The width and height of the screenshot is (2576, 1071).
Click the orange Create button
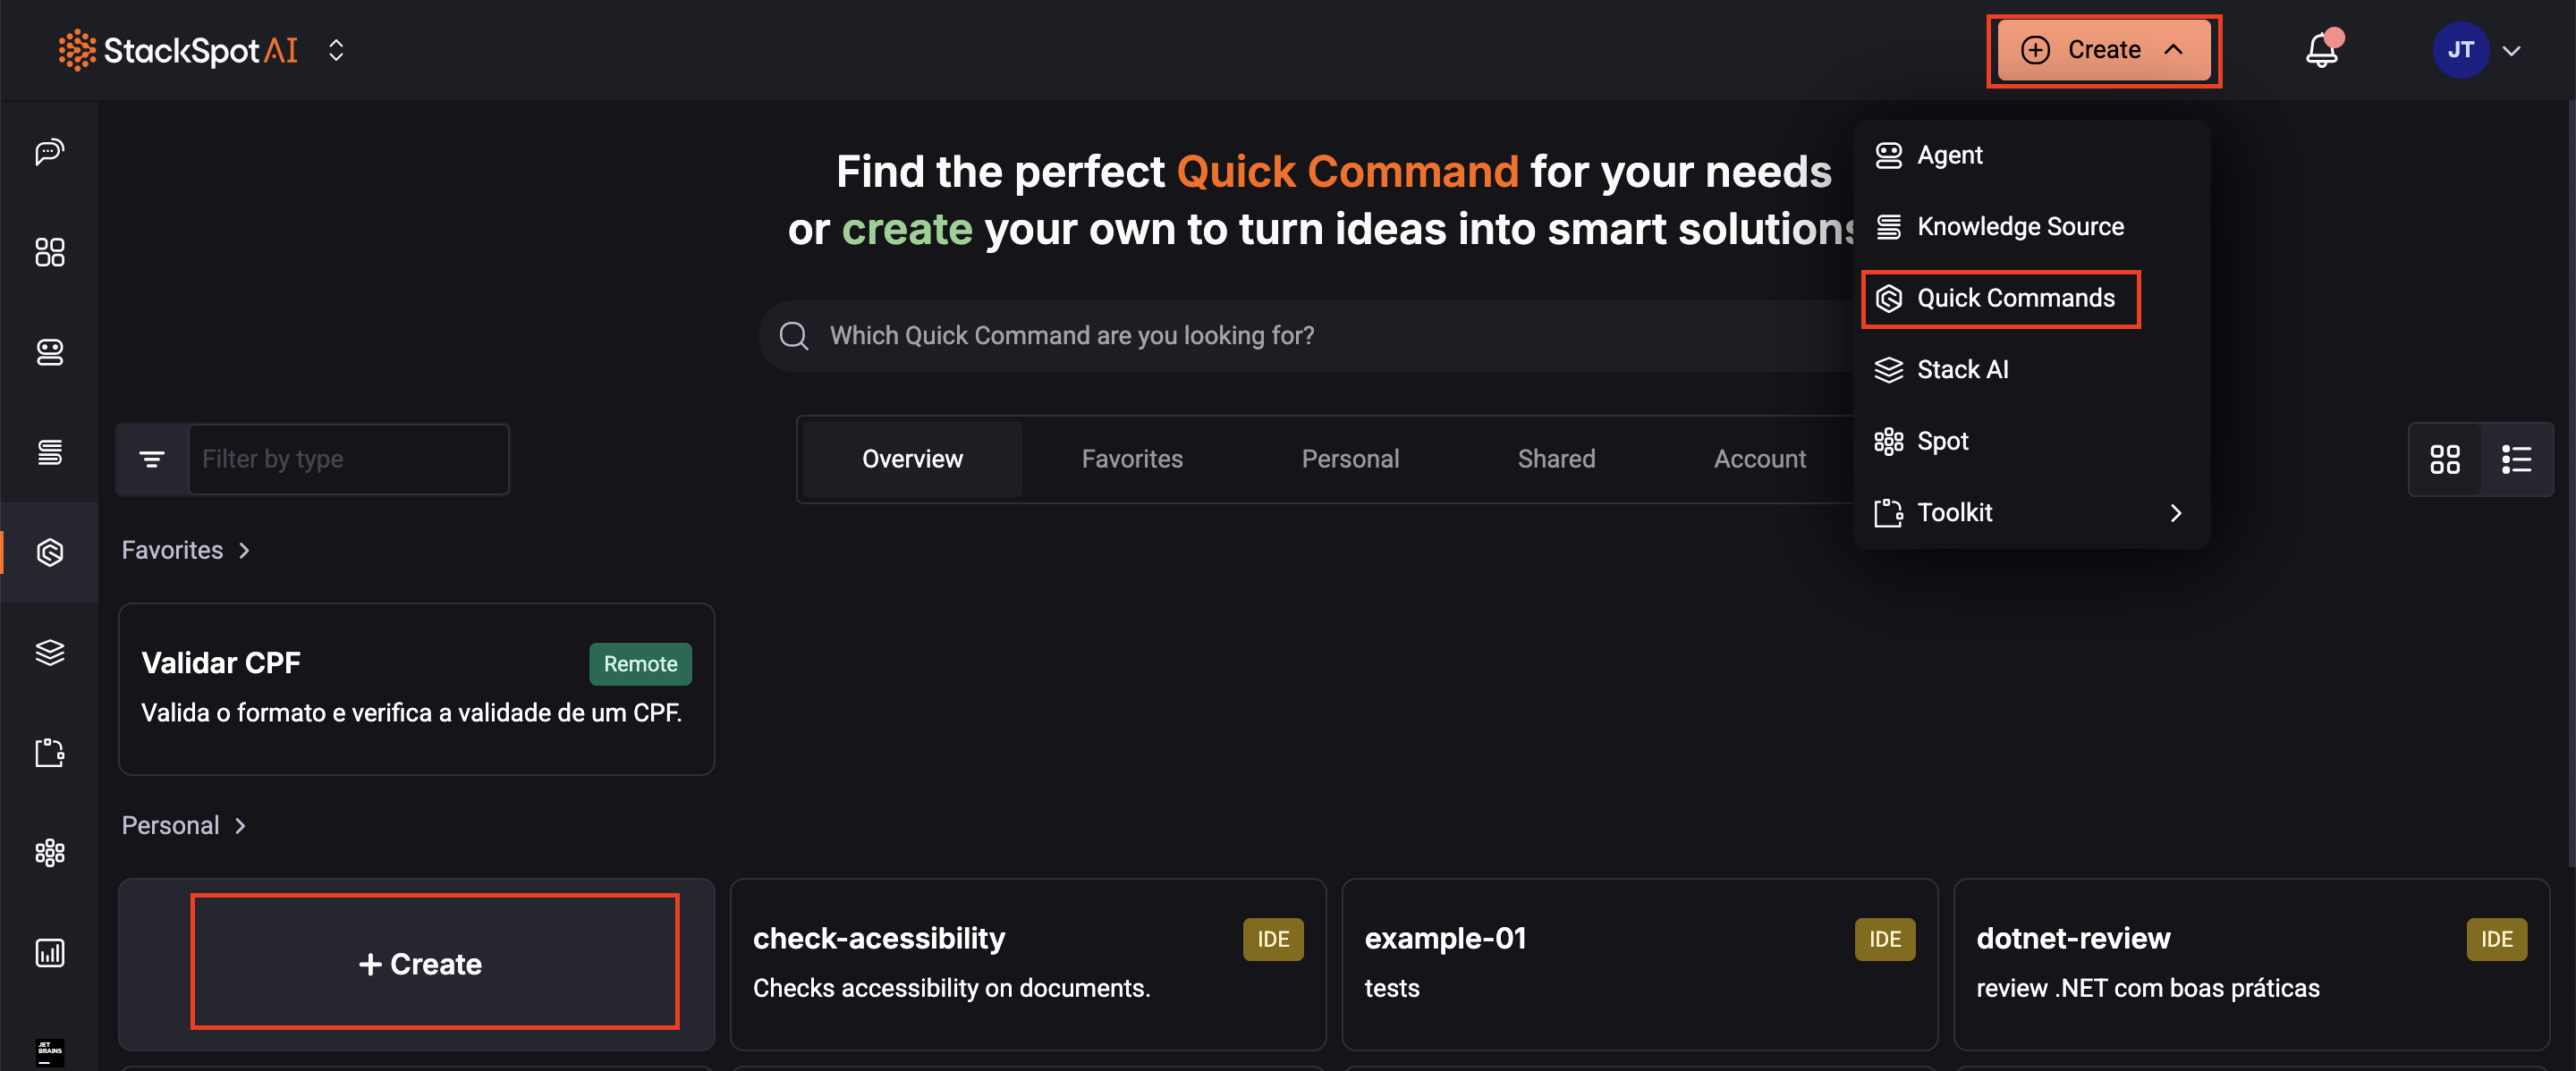point(2103,50)
